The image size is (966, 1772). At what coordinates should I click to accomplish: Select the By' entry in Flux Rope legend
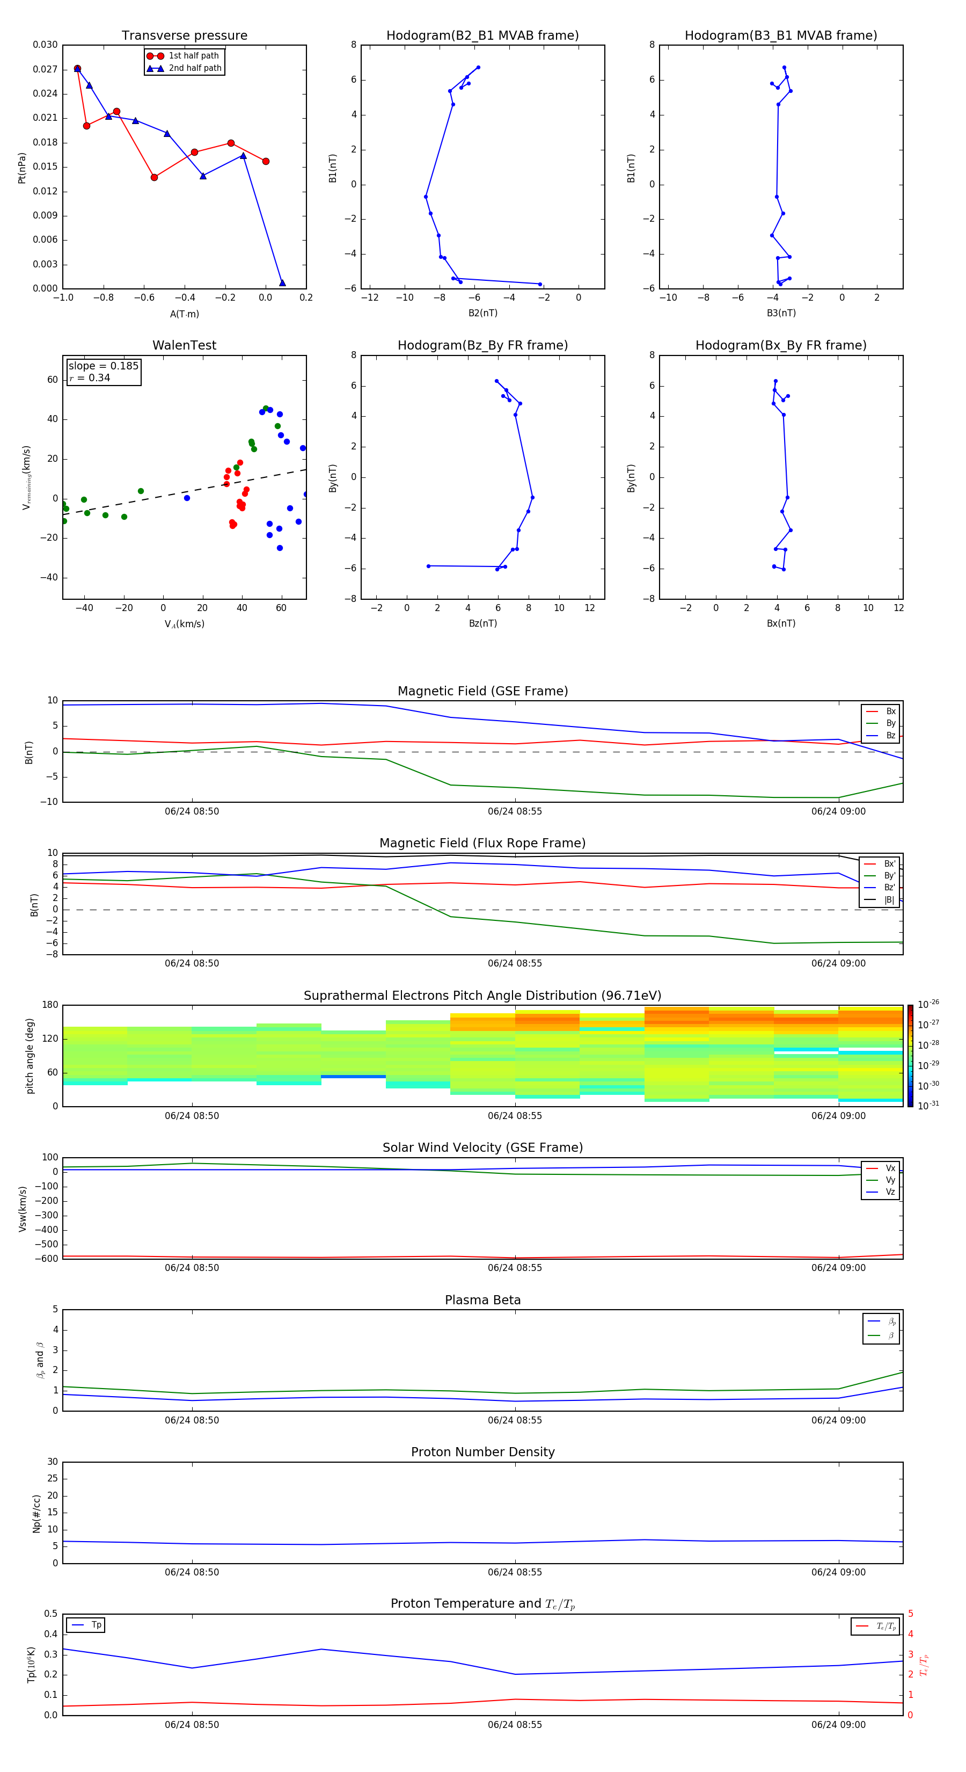click(x=880, y=876)
